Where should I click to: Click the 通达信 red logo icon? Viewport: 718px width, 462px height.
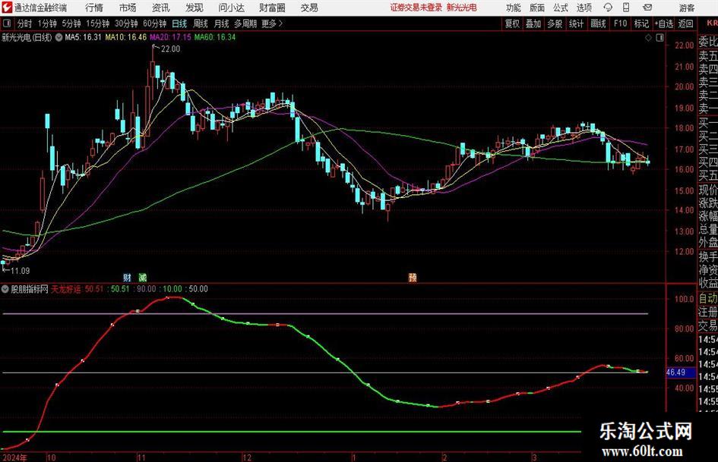[7, 8]
